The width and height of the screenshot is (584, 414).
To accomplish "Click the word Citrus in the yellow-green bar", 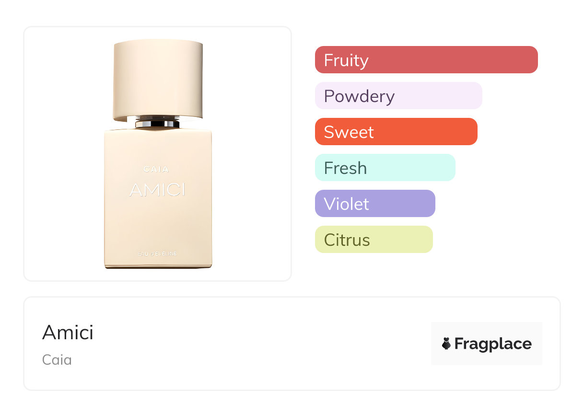I will [x=347, y=240].
